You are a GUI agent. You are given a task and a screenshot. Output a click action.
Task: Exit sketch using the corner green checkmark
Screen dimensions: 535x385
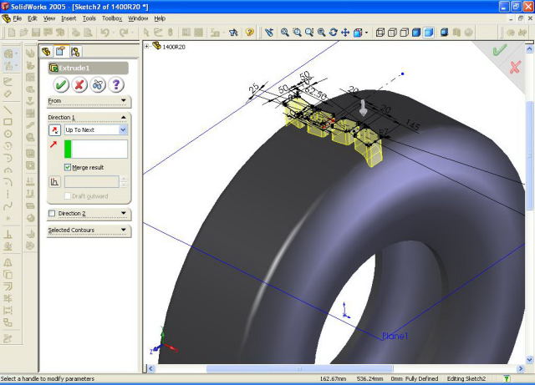click(500, 50)
